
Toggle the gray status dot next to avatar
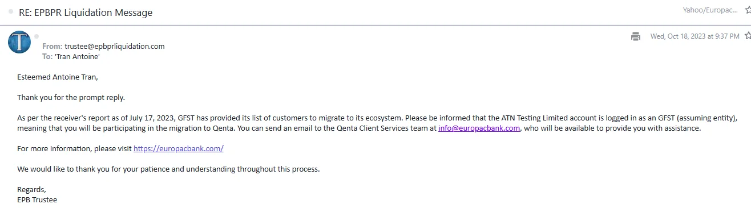click(x=37, y=36)
